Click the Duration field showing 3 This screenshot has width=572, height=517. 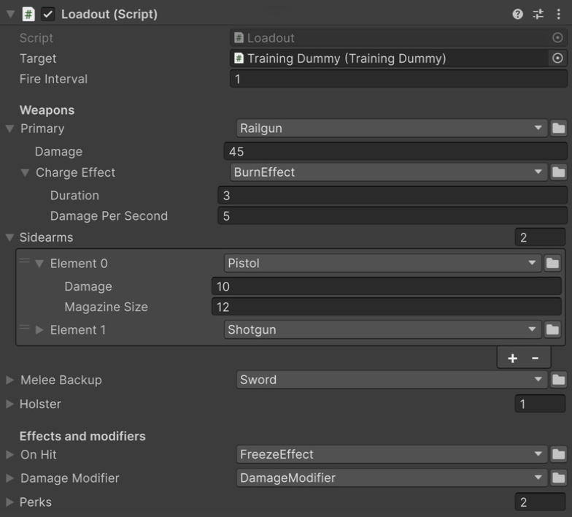pos(393,196)
